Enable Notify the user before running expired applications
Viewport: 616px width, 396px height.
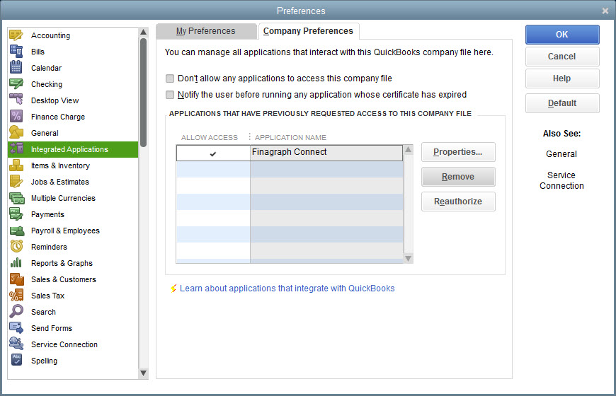pyautogui.click(x=170, y=95)
